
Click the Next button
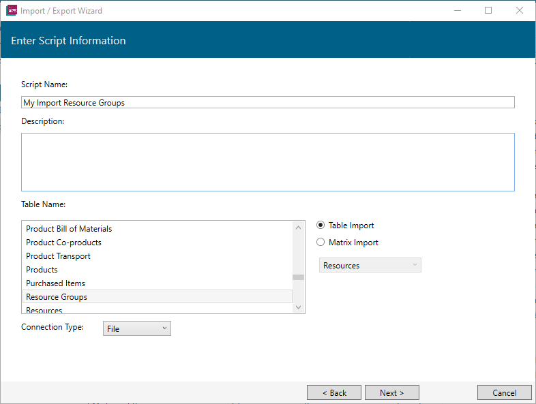click(x=391, y=392)
